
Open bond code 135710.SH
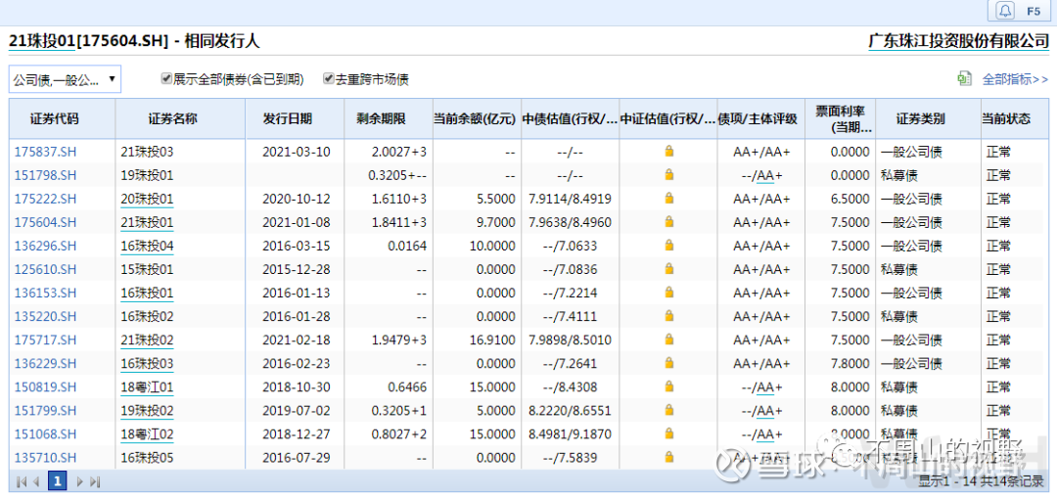click(x=45, y=458)
